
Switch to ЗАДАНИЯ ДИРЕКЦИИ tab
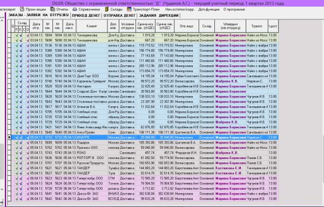[x=158, y=16]
